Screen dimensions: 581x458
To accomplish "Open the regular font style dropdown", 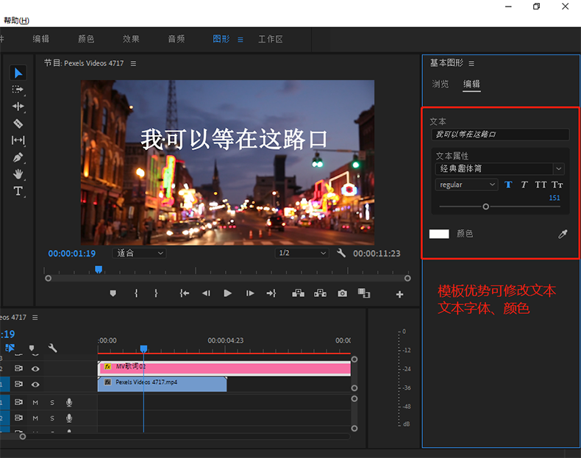I will pyautogui.click(x=467, y=185).
